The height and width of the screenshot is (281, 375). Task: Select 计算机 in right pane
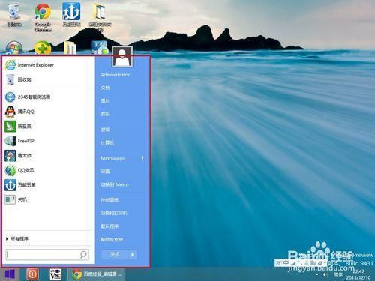[107, 142]
